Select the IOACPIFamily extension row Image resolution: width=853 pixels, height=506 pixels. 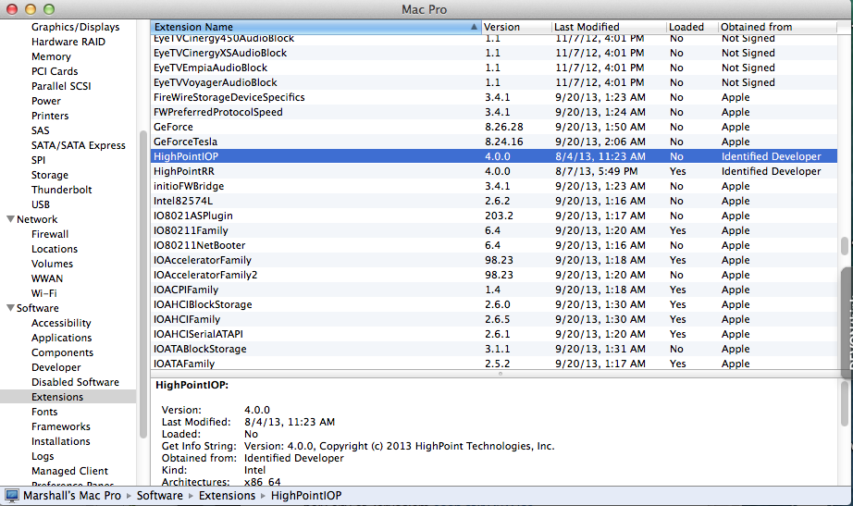(494, 290)
